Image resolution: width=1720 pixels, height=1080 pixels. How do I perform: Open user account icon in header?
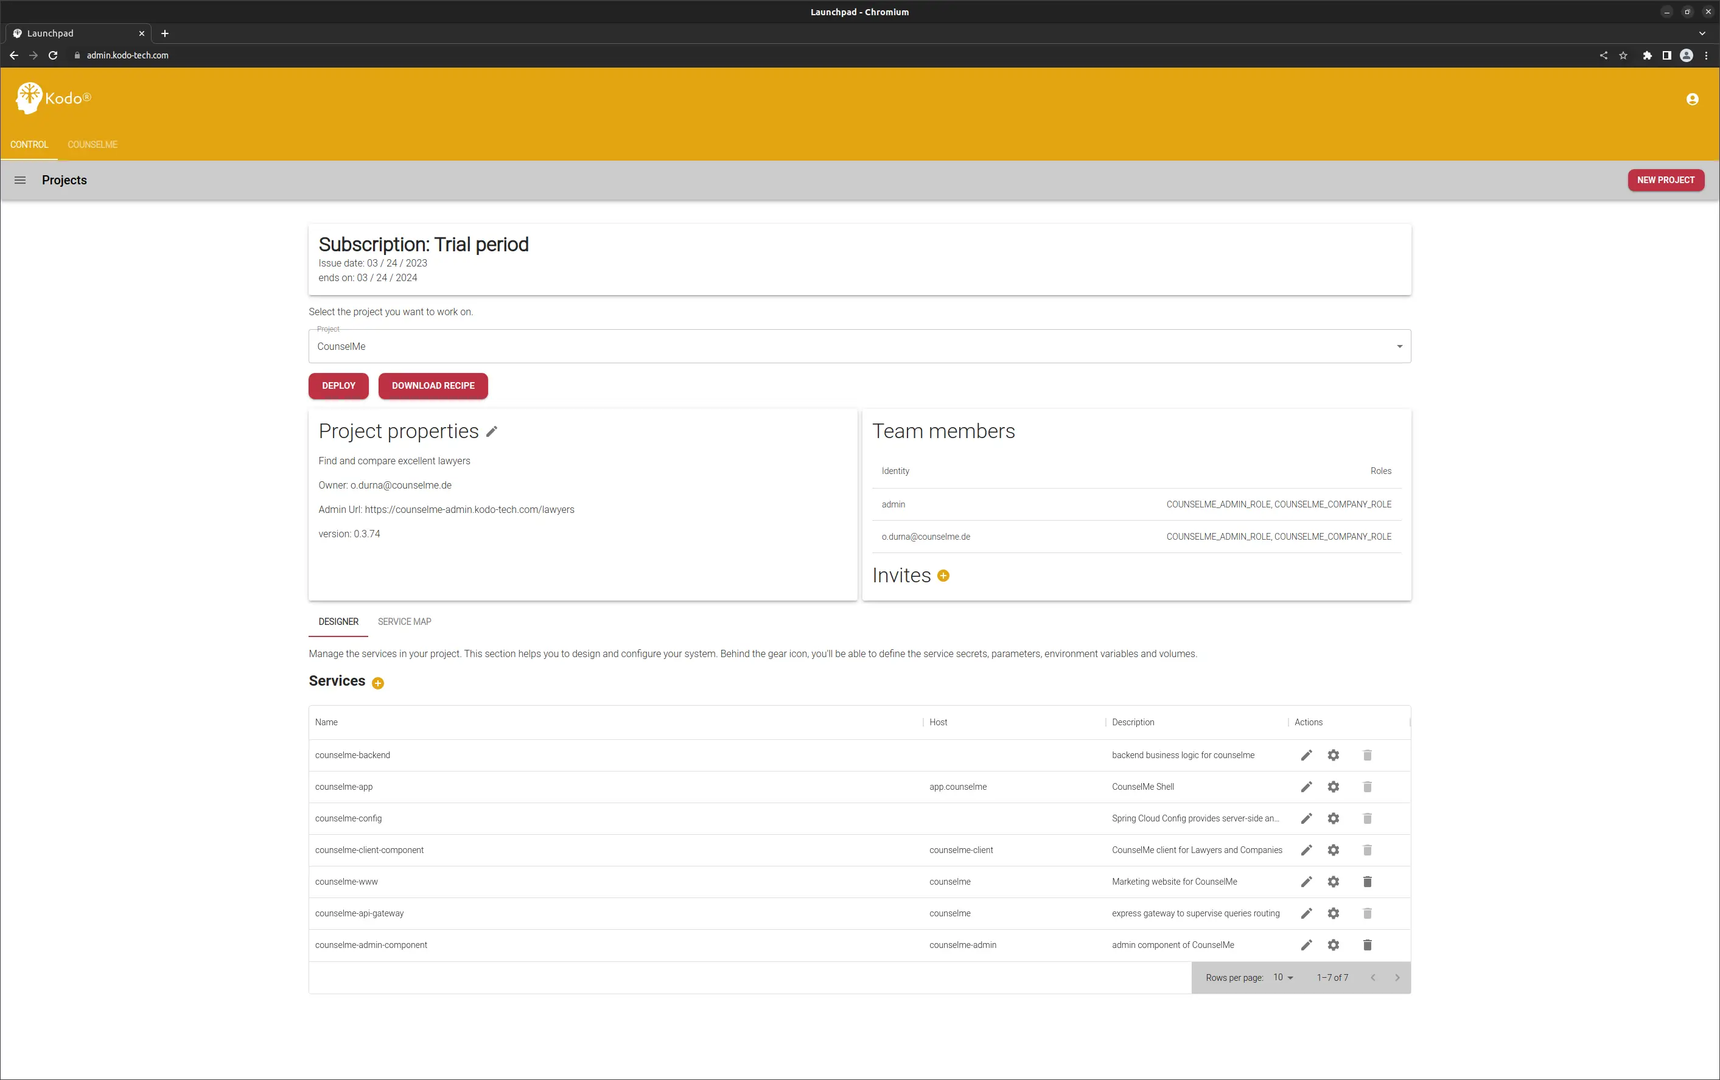pyautogui.click(x=1691, y=99)
